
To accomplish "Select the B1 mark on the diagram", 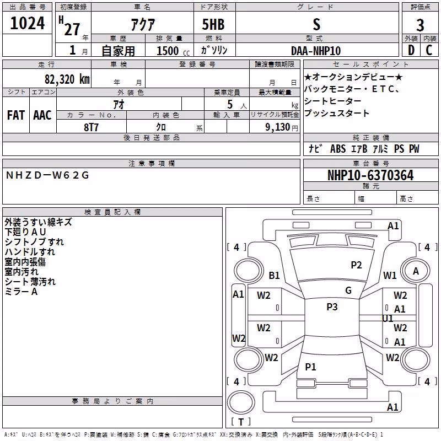I will (x=274, y=275).
